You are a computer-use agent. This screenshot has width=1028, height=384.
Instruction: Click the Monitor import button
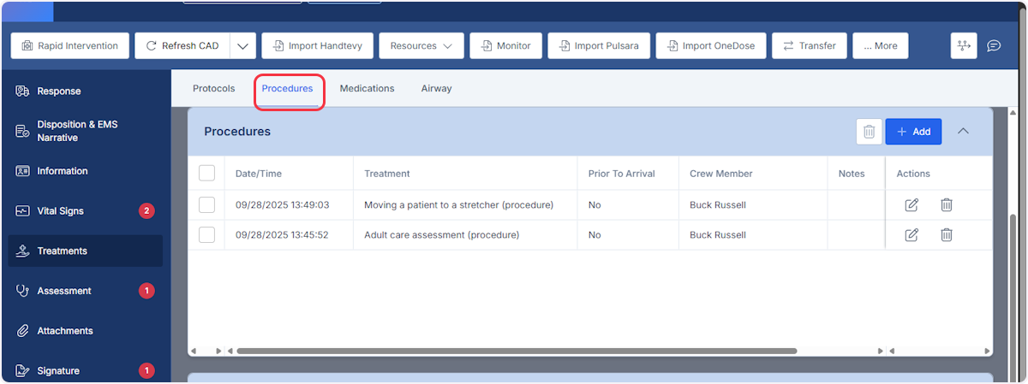[505, 46]
